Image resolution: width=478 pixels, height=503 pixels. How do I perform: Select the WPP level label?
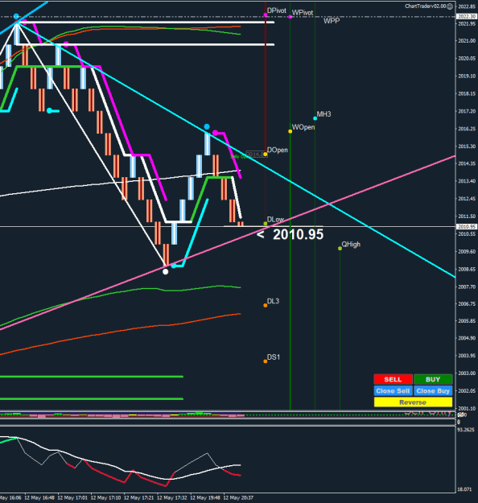coord(332,21)
